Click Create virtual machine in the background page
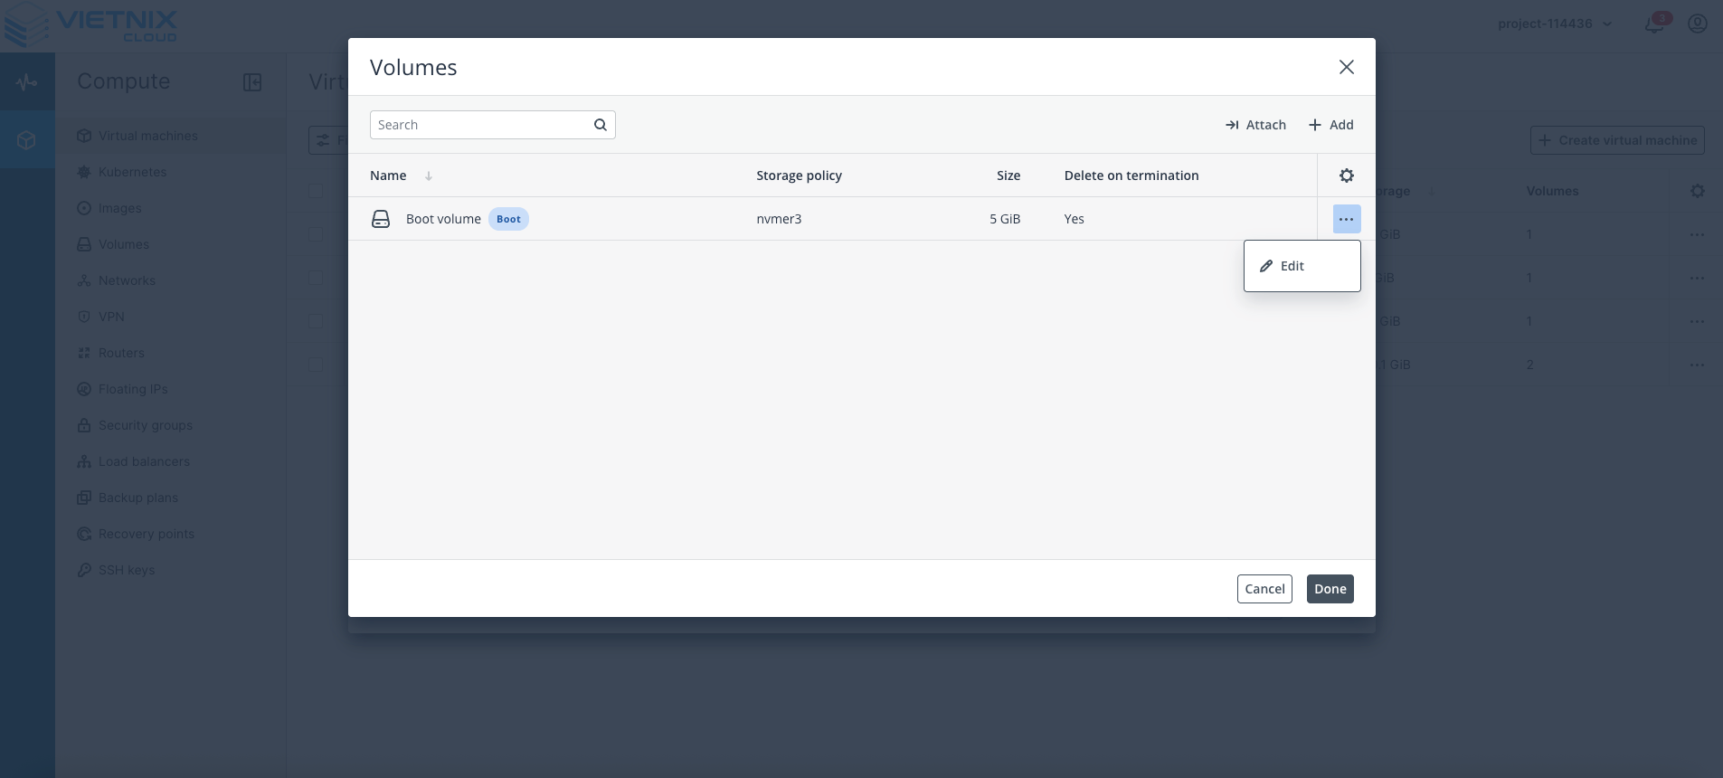The height and width of the screenshot is (778, 1723). [x=1617, y=140]
